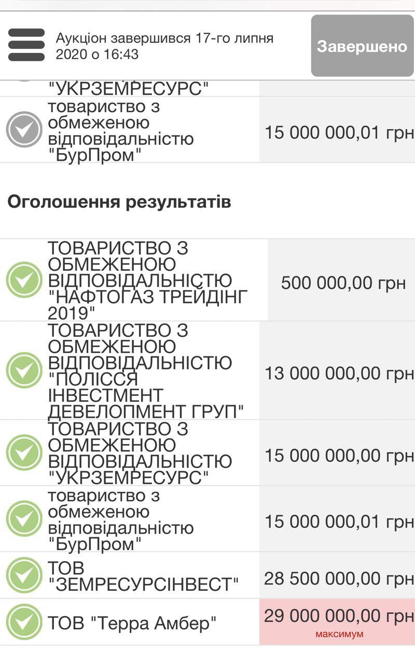The image size is (415, 665).
Task: Click gray checkmark icon next to top БурПром
Action: [24, 129]
